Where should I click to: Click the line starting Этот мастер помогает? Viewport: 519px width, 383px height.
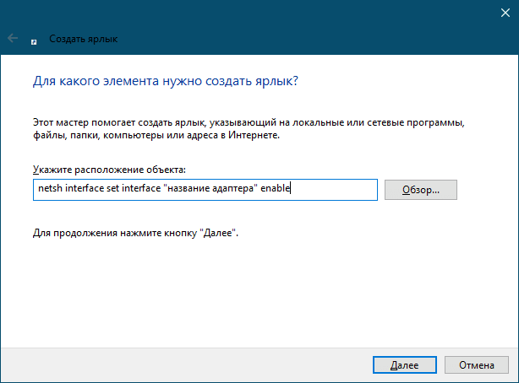(x=249, y=122)
